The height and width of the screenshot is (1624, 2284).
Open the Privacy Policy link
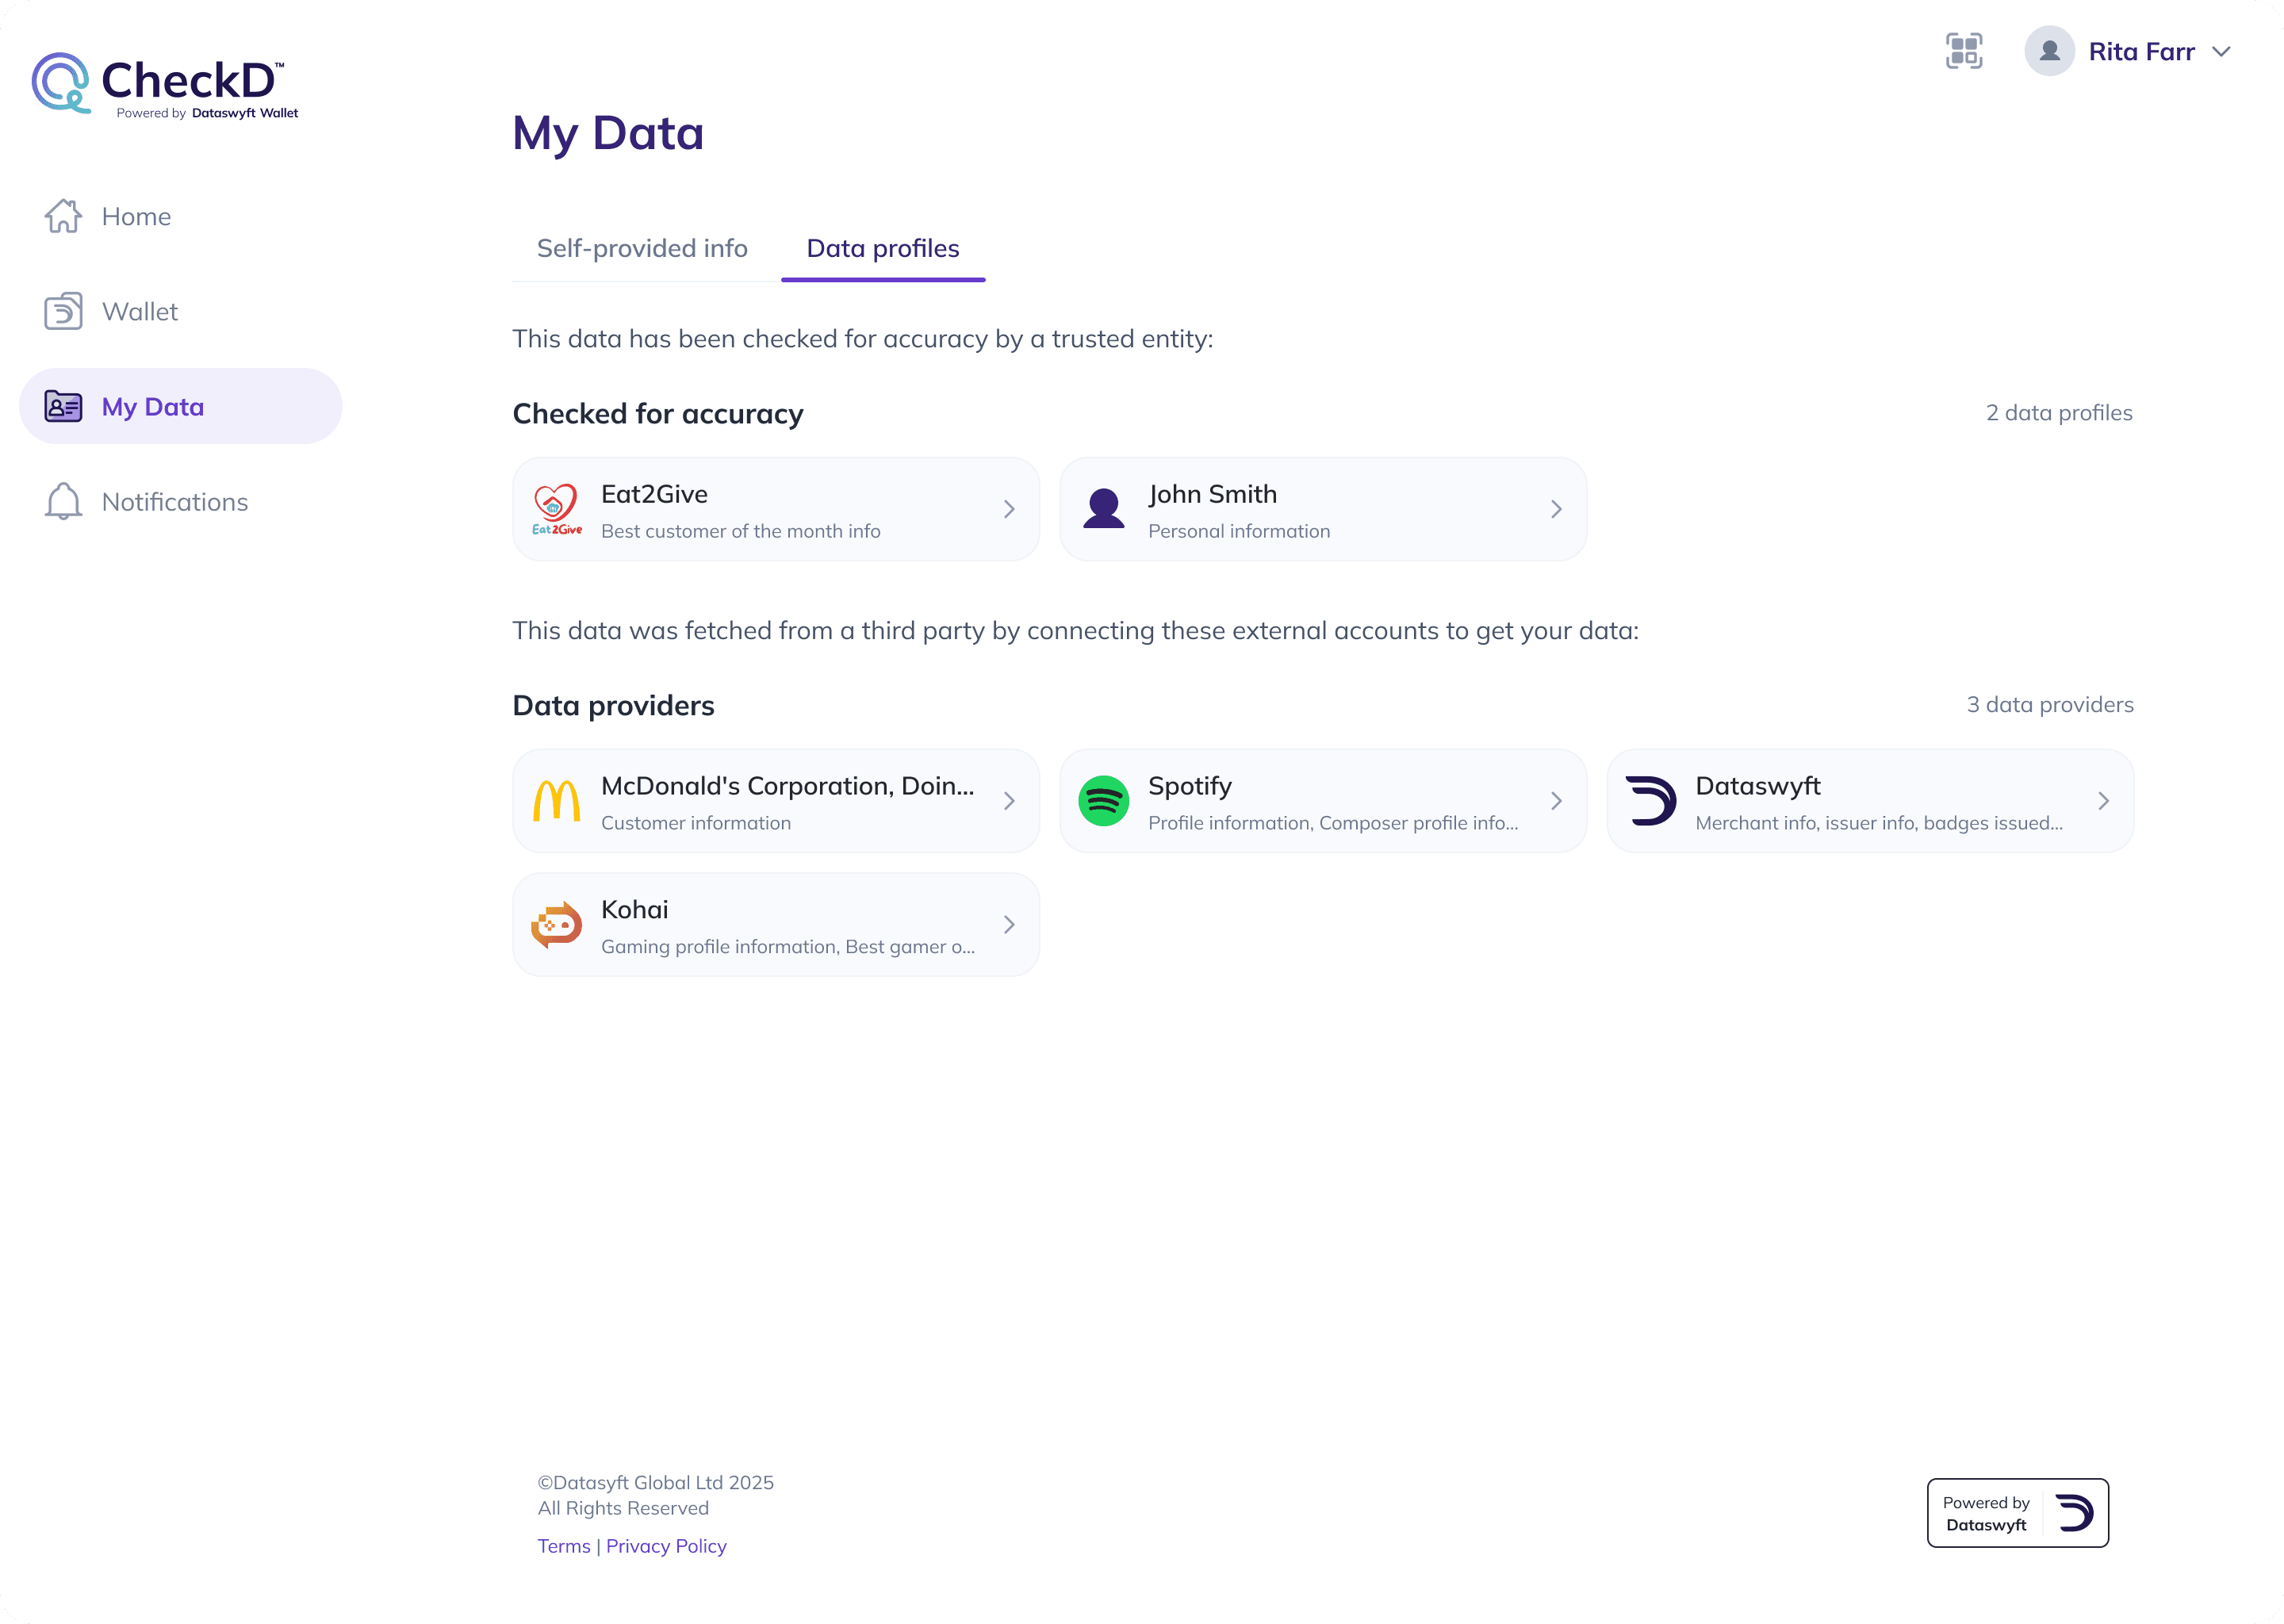tap(666, 1546)
